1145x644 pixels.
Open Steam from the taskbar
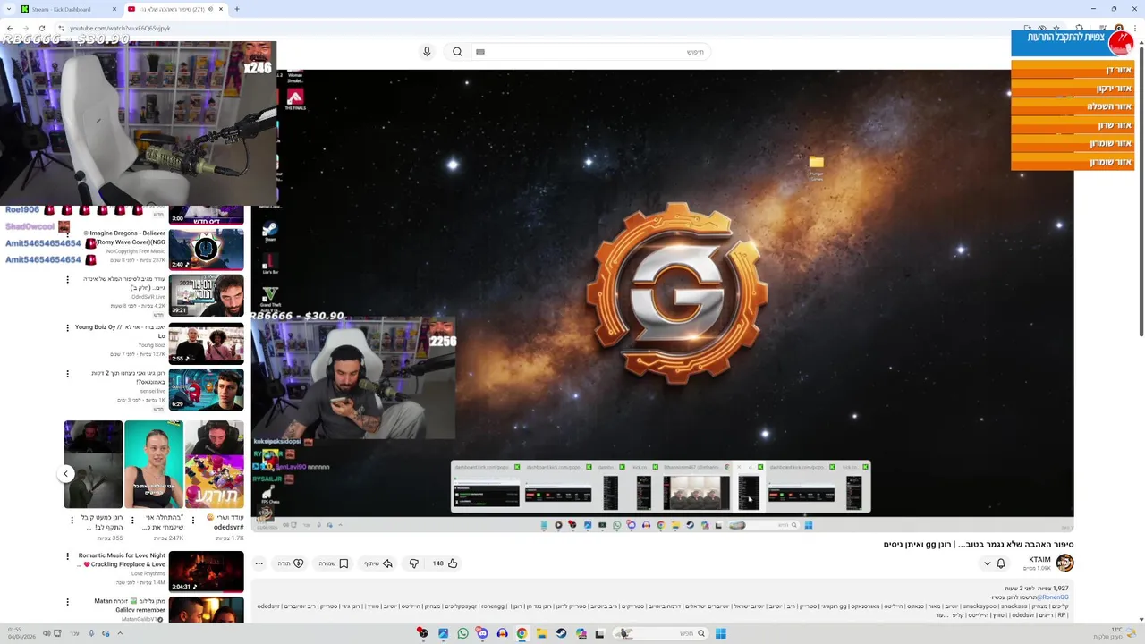(561, 633)
